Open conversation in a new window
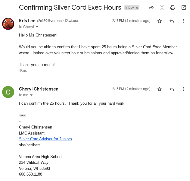The width and height of the screenshot is (190, 181). tap(183, 8)
